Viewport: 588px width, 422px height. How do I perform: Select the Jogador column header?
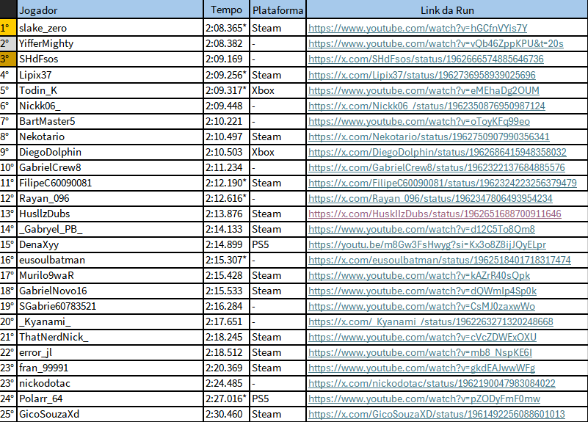(x=110, y=10)
